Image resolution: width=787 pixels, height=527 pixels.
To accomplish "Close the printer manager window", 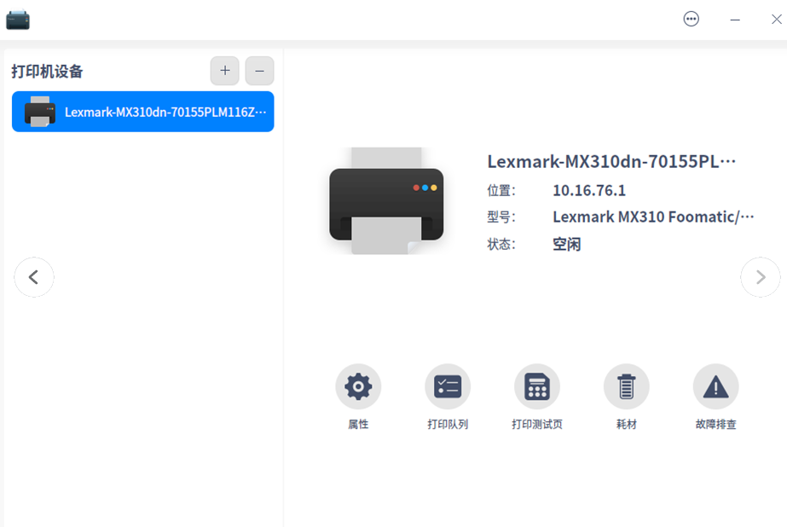I will point(776,20).
